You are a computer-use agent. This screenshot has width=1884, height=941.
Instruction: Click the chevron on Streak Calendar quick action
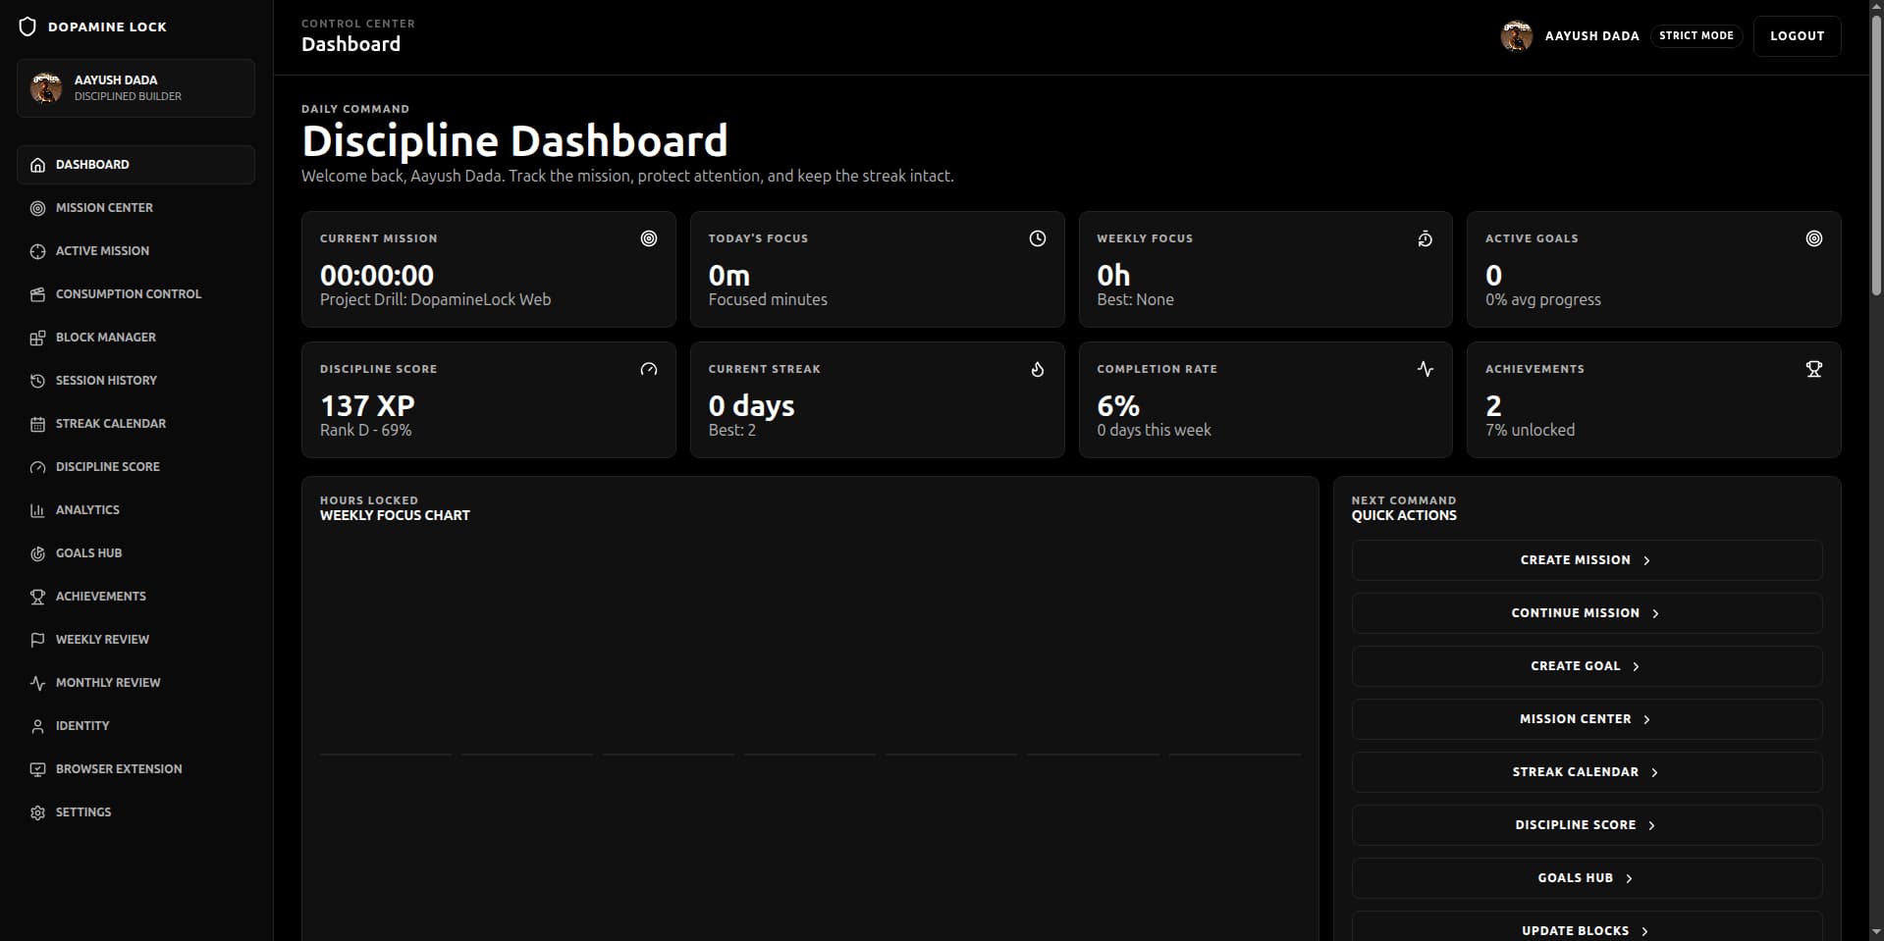pyautogui.click(x=1654, y=772)
